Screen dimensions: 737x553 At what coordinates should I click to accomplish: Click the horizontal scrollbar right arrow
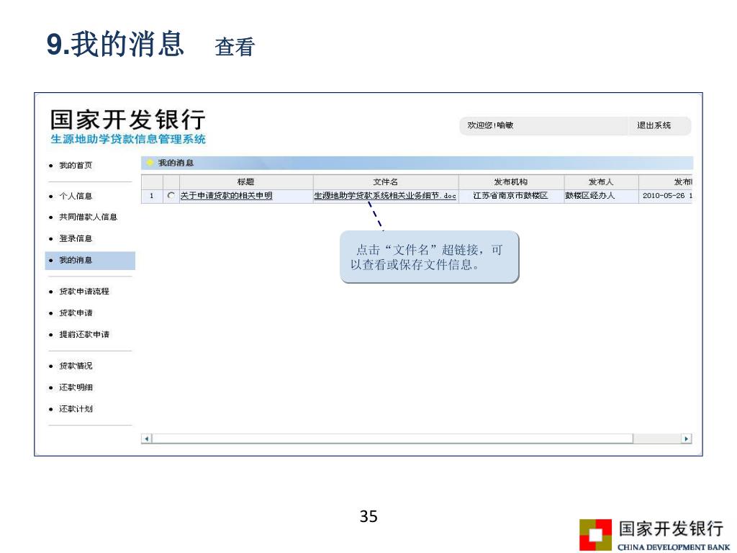[686, 439]
